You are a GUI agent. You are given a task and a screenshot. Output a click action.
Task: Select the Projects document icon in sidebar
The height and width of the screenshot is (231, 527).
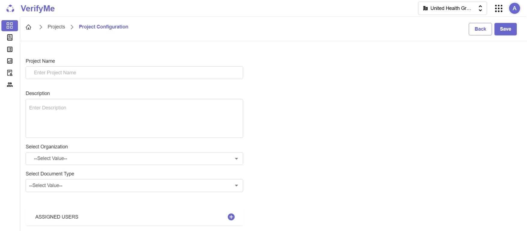click(9, 38)
